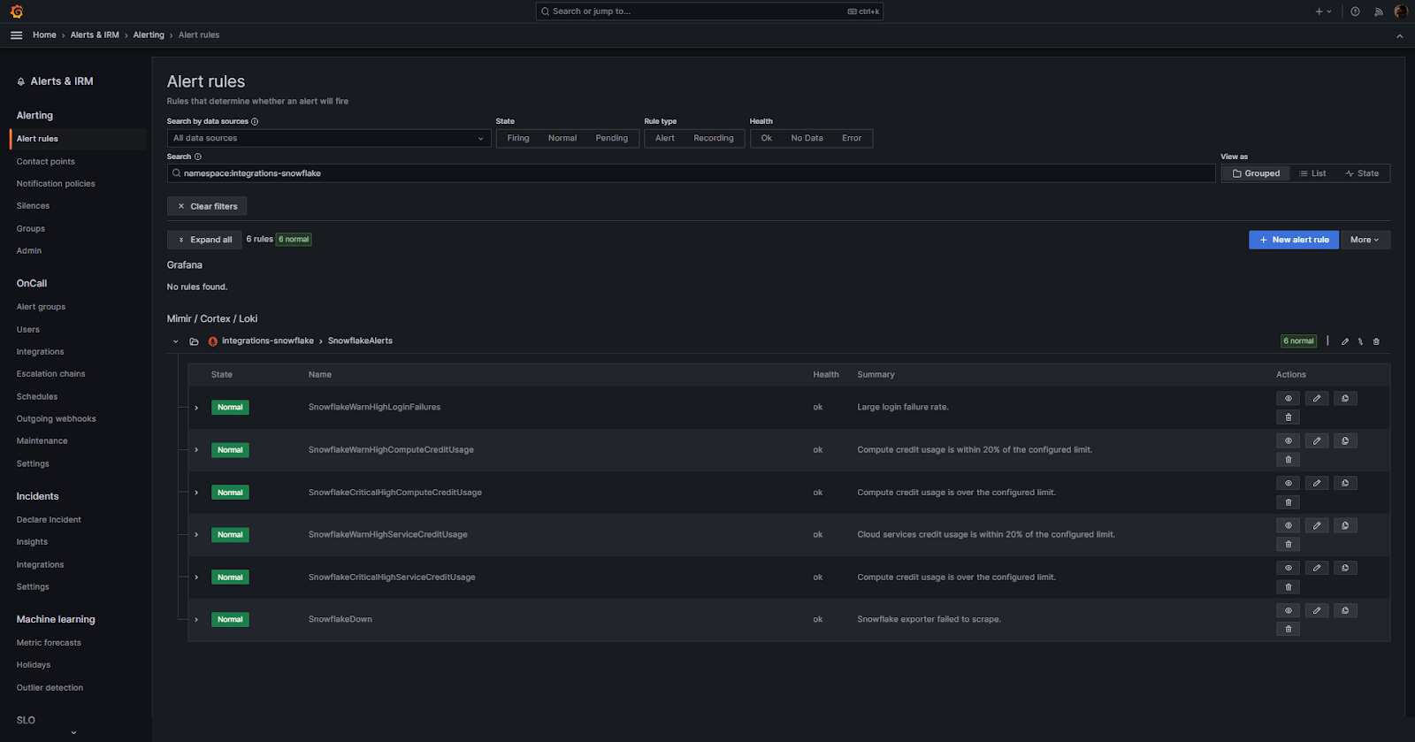This screenshot has height=742, width=1415.
Task: Open Contact points in the sidebar
Action: pyautogui.click(x=46, y=162)
